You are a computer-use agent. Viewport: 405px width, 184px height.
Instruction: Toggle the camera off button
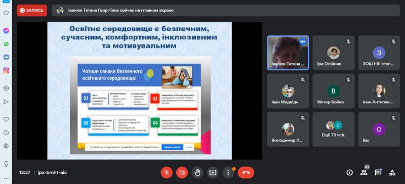pos(182,172)
